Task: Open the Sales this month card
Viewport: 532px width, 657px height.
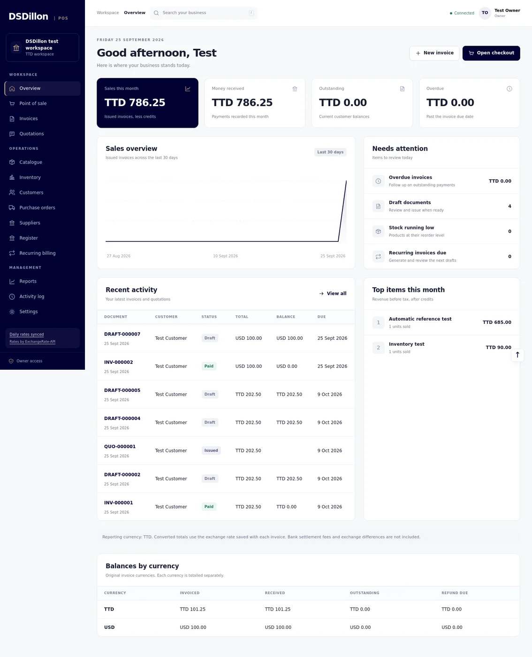Action: coord(147,103)
